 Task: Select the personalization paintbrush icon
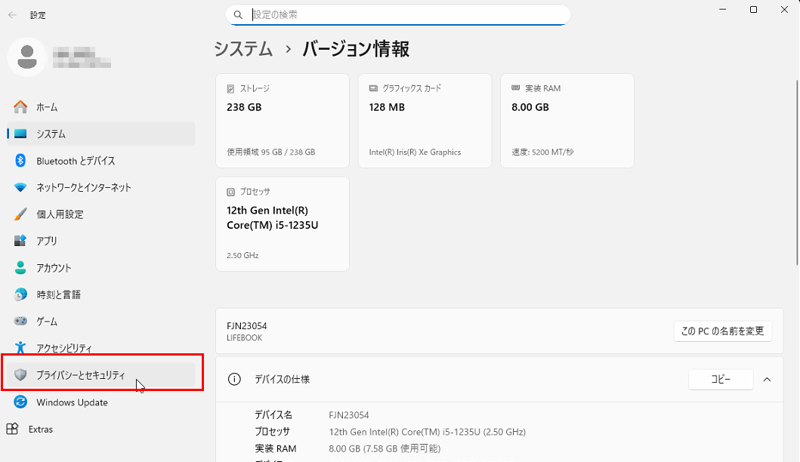[x=20, y=214]
